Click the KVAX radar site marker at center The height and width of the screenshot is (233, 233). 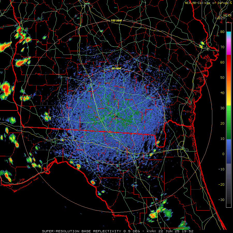tap(117, 116)
